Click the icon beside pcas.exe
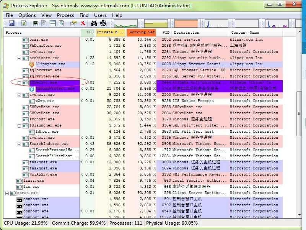Image resolution: width=306 pixels, height=230 pixels. click(x=26, y=40)
